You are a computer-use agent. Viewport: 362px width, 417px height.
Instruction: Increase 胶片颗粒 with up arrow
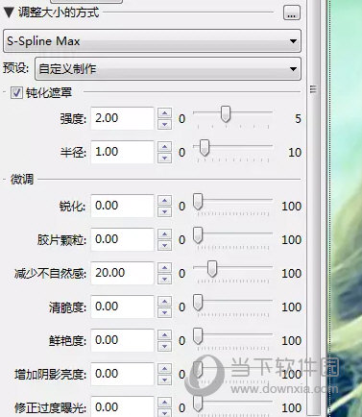pos(164,234)
